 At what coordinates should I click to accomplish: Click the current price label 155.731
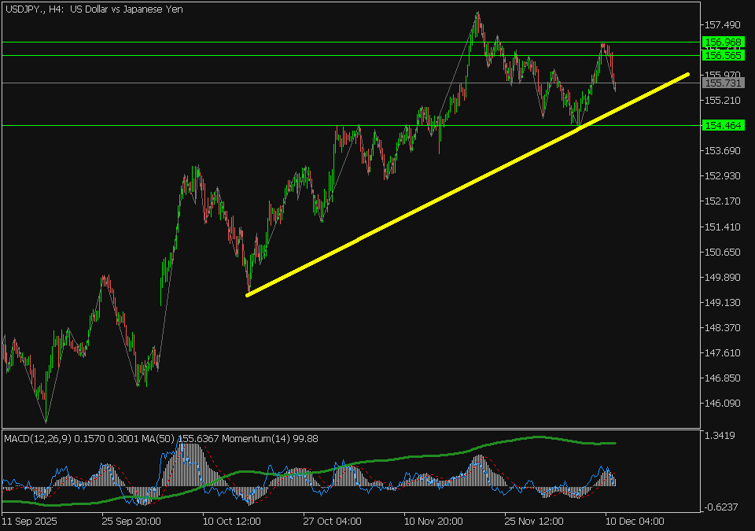(x=724, y=83)
